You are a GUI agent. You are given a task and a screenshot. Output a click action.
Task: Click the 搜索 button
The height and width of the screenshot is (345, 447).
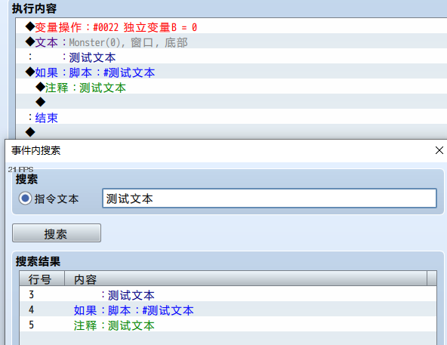(x=57, y=233)
